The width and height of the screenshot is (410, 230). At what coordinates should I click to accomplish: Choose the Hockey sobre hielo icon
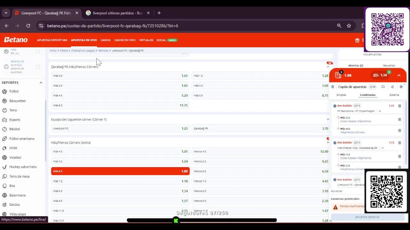click(x=4, y=167)
